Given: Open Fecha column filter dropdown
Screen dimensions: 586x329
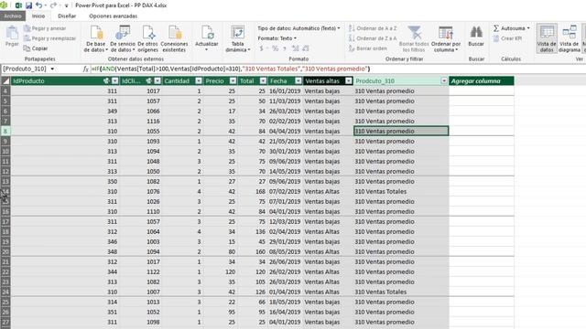Looking at the screenshot, I should [298, 81].
